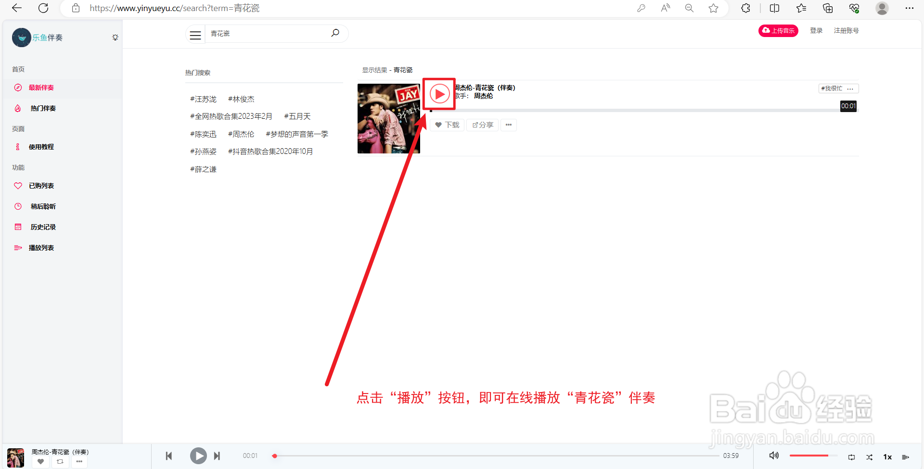This screenshot has height=469, width=924.
Task: Open 热门伴奏 in the sidebar
Action: click(43, 108)
